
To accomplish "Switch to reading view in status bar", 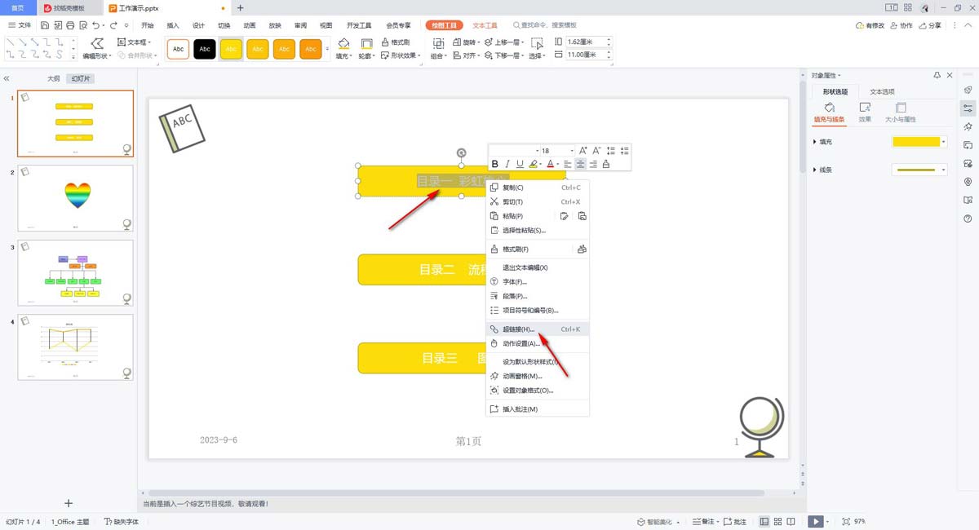I will (791, 521).
